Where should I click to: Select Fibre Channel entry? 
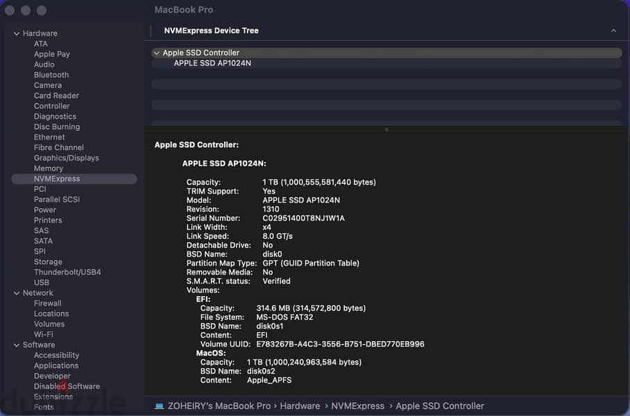tap(59, 148)
